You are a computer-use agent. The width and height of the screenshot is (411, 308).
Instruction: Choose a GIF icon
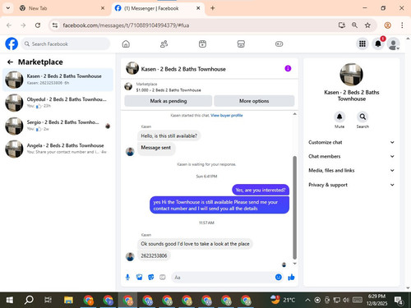163,278
